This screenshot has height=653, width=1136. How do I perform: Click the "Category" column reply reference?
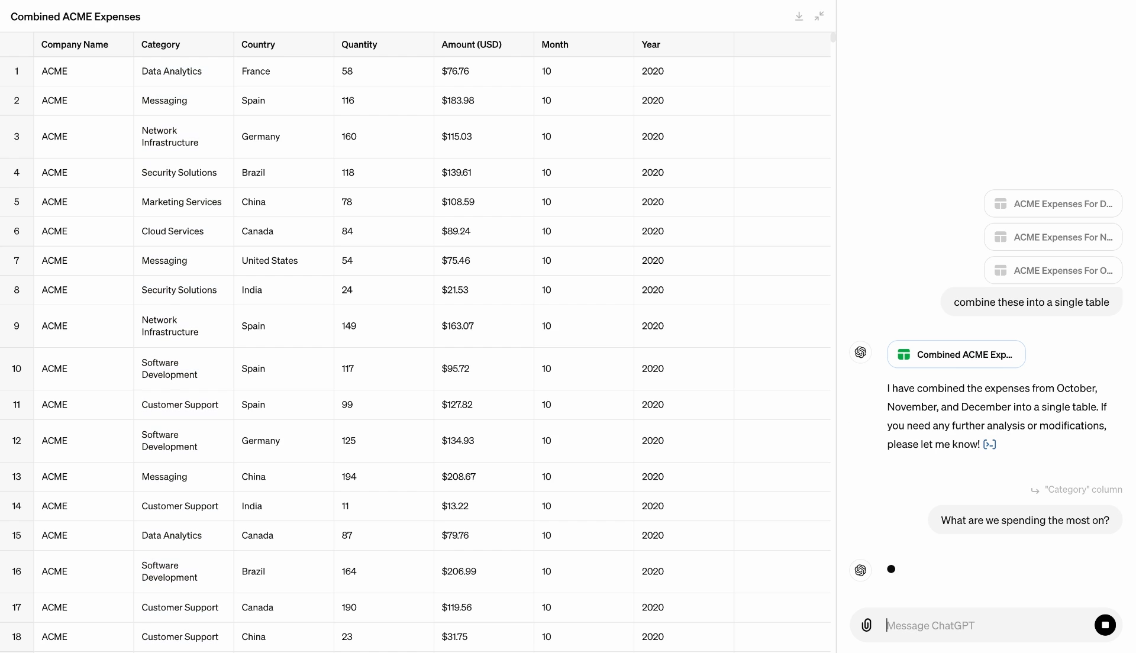pos(1076,490)
